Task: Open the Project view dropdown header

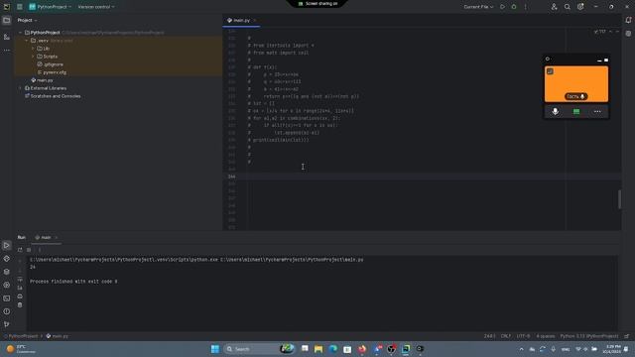Action: click(27, 20)
